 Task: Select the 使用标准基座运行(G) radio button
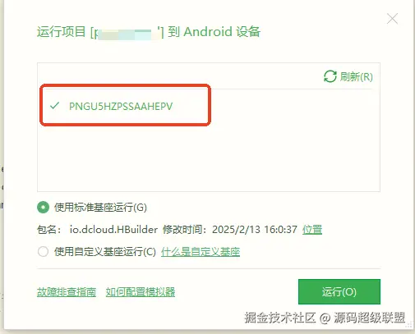(43, 208)
